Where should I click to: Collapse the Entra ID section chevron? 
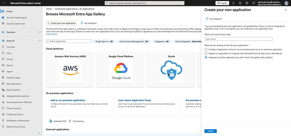(40, 41)
